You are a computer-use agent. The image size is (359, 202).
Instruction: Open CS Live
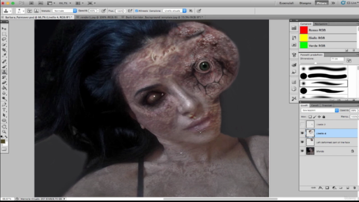click(349, 3)
